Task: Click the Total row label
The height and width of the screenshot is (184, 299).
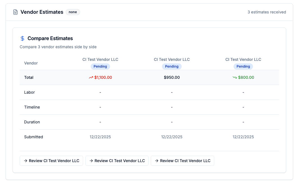Action: pyautogui.click(x=29, y=77)
